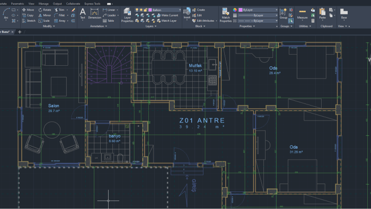Open the Trim tool dropdown arrow

tap(67, 10)
